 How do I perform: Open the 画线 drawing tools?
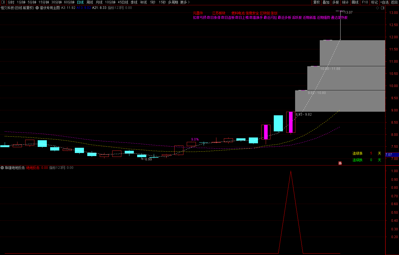355,2
